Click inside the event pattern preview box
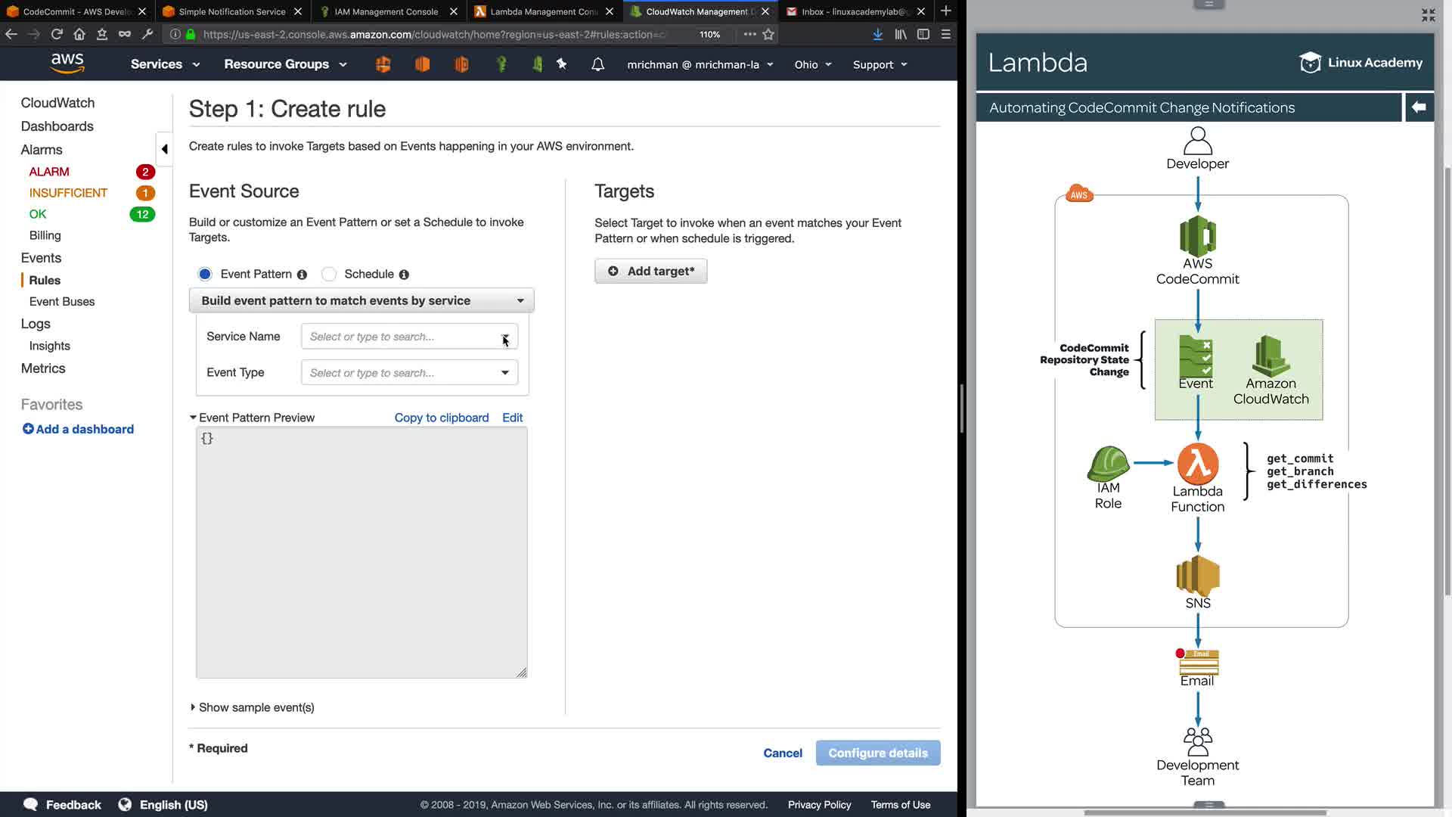Viewport: 1452px width, 817px height. click(x=361, y=552)
